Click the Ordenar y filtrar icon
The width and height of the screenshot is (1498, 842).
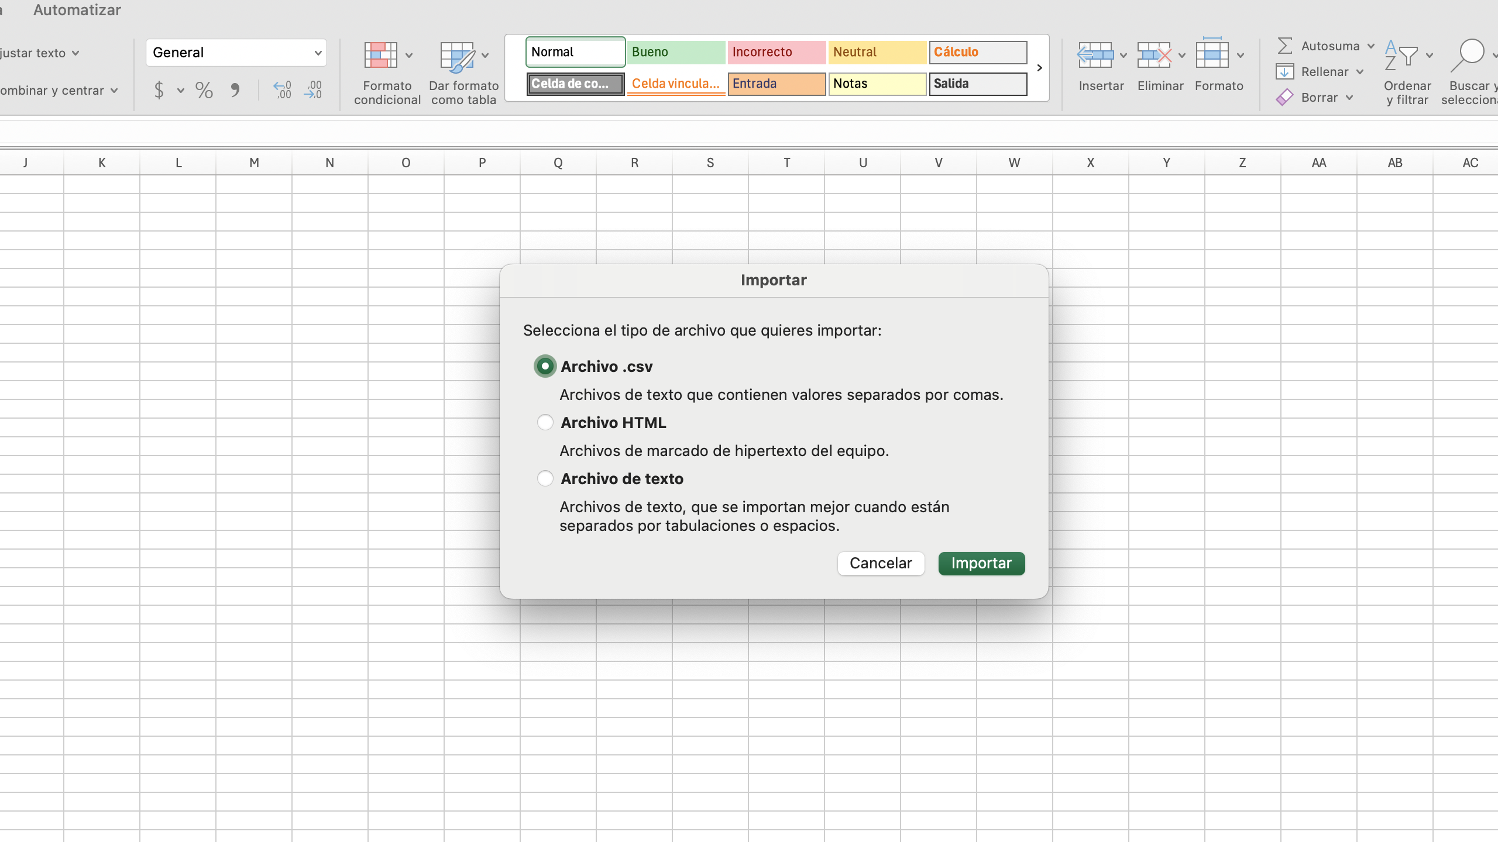pyautogui.click(x=1401, y=56)
